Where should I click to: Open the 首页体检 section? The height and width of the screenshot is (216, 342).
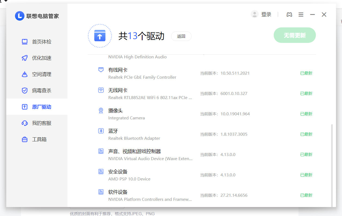(x=37, y=42)
